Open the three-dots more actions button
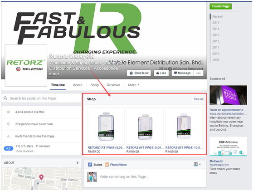The width and height of the screenshot is (253, 191). tap(198, 73)
